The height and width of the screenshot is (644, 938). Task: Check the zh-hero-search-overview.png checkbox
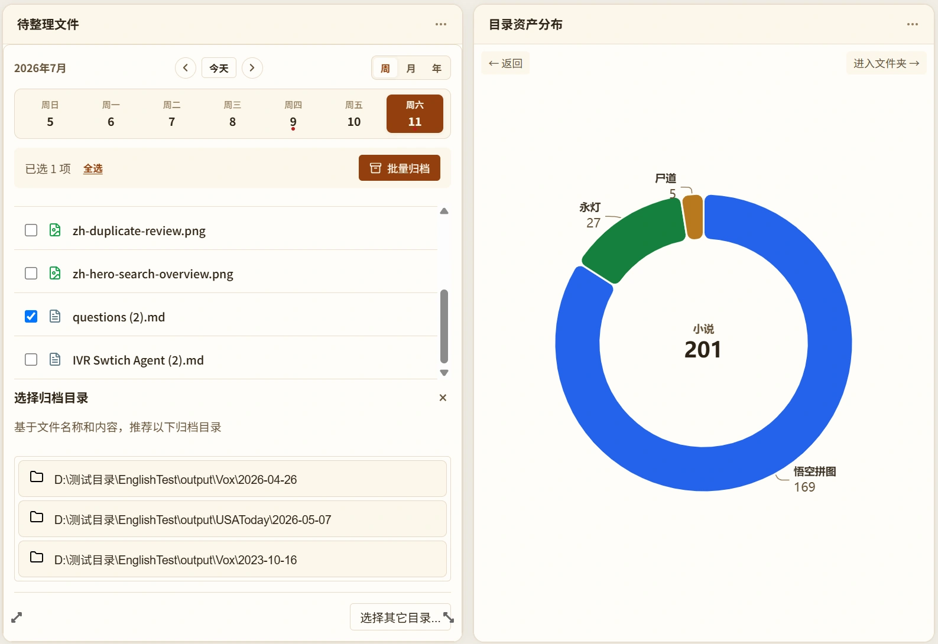[31, 273]
